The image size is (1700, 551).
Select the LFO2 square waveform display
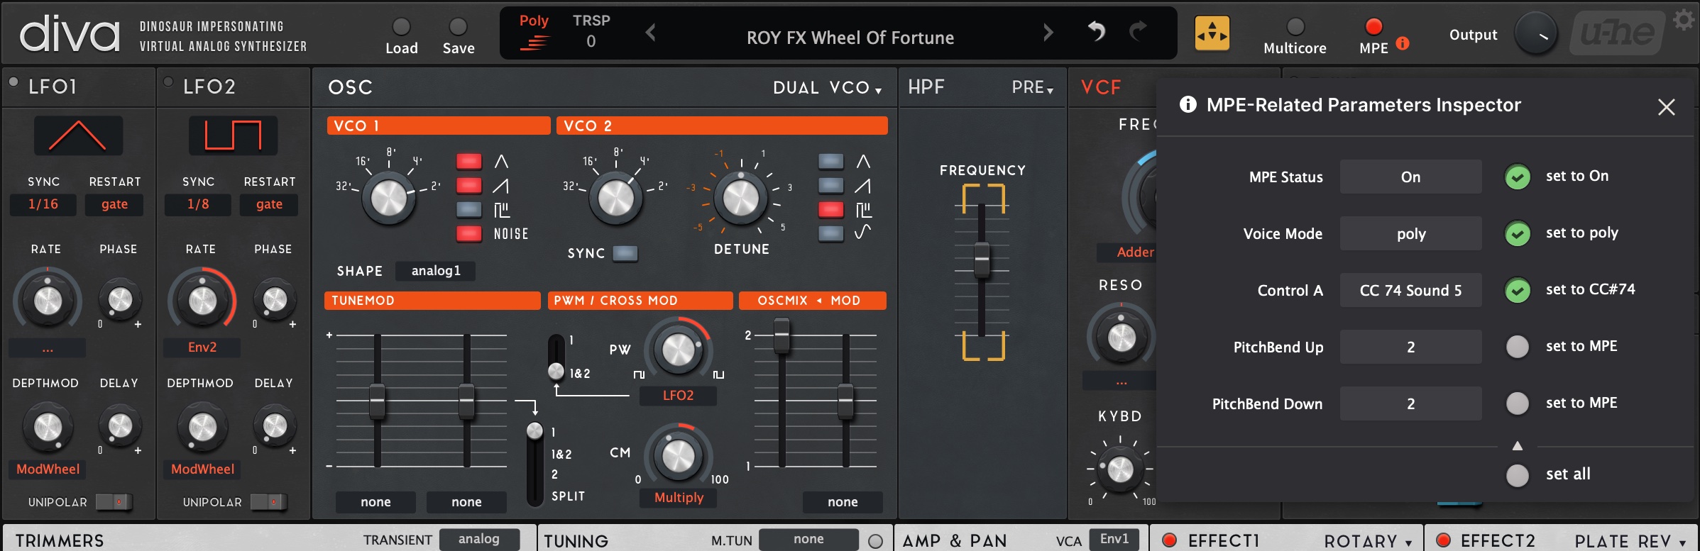pyautogui.click(x=234, y=135)
